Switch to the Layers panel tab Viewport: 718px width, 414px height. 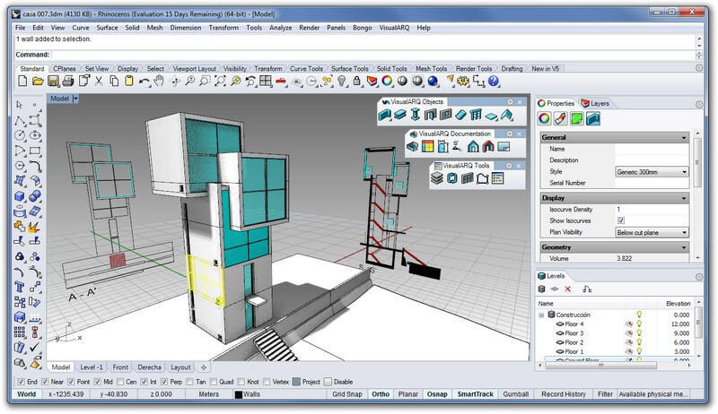[x=595, y=103]
